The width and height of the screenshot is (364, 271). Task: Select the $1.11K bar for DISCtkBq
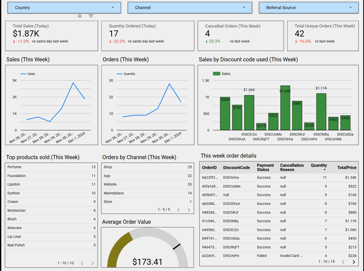pyautogui.click(x=321, y=112)
